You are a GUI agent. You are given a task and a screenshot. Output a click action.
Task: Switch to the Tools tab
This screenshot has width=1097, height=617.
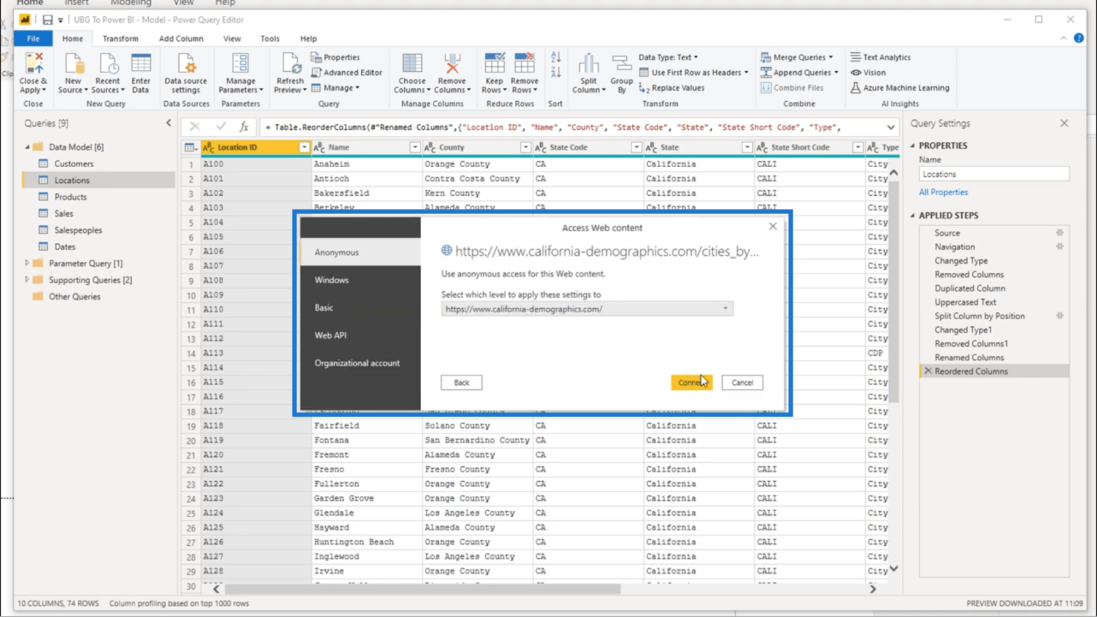pyautogui.click(x=270, y=39)
